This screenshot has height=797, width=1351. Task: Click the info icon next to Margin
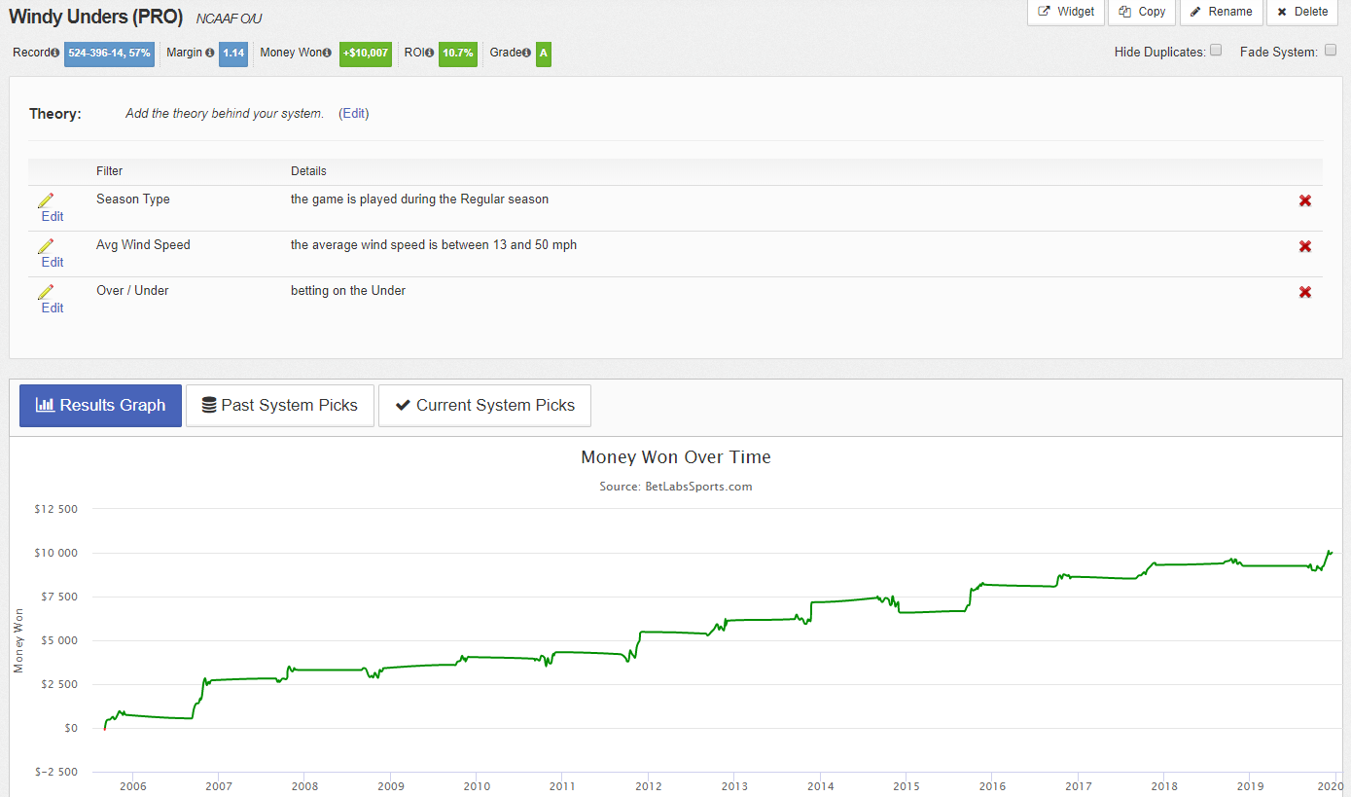pos(210,53)
